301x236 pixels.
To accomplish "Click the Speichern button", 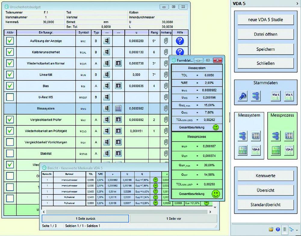I will pyautogui.click(x=265, y=49).
